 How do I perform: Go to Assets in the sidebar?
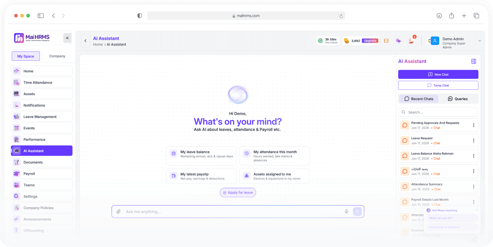pos(42,94)
